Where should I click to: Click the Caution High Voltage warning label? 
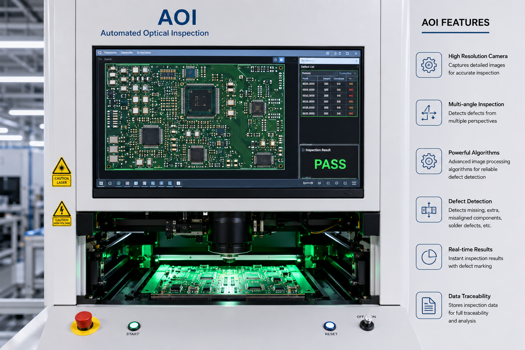[x=62, y=213]
